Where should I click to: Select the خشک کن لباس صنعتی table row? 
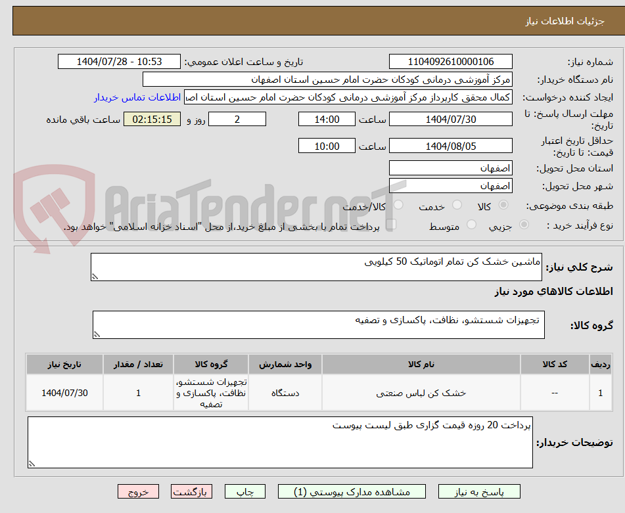coord(423,392)
